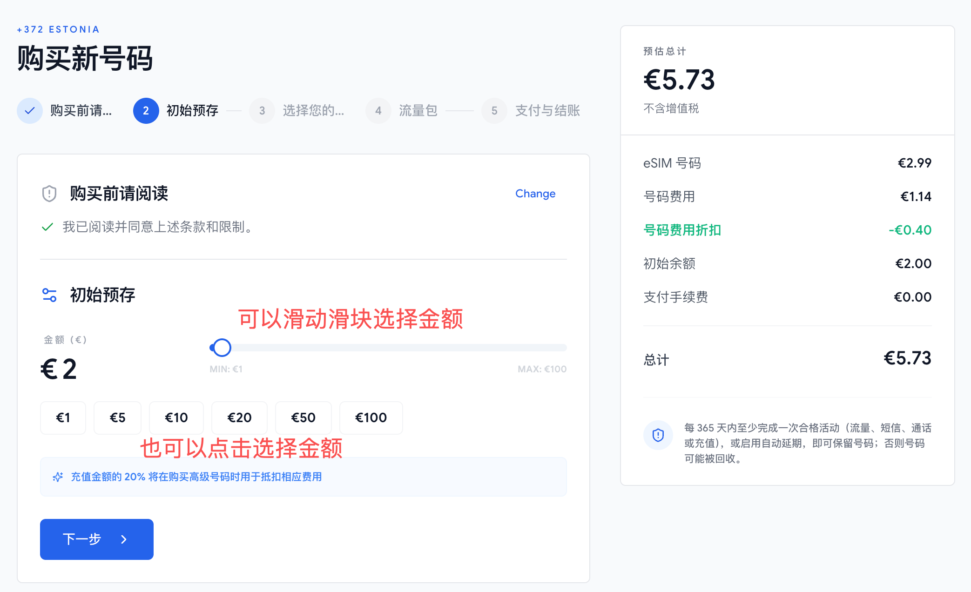Click the -€0.40 discount value
The width and height of the screenshot is (971, 592).
[910, 230]
